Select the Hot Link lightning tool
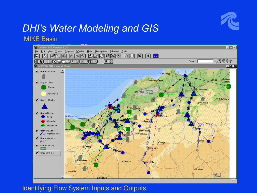The width and height of the screenshot is (257, 193). 73,62
